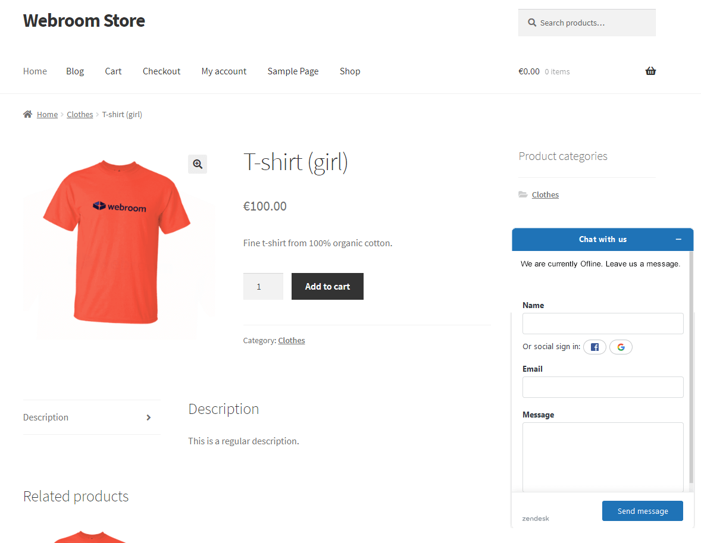
Task: Click the home icon in breadcrumb
Action: (x=28, y=114)
